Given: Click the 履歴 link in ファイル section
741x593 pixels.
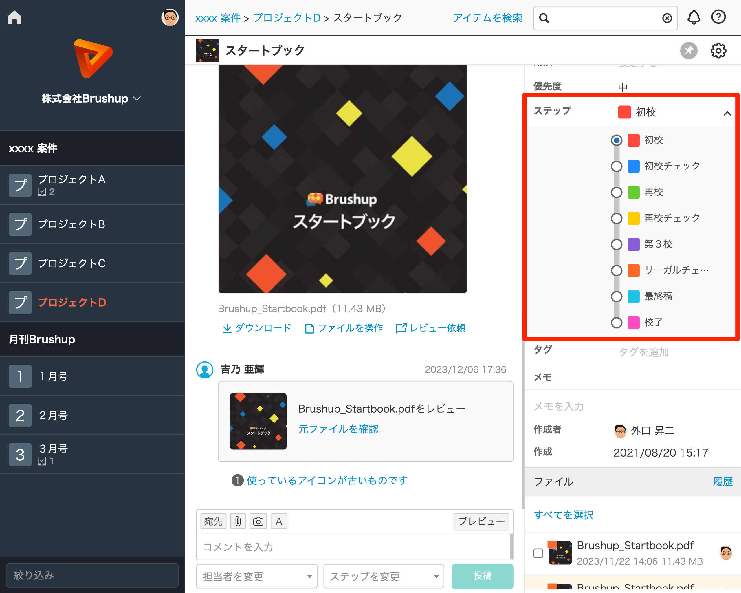Looking at the screenshot, I should click(x=723, y=482).
